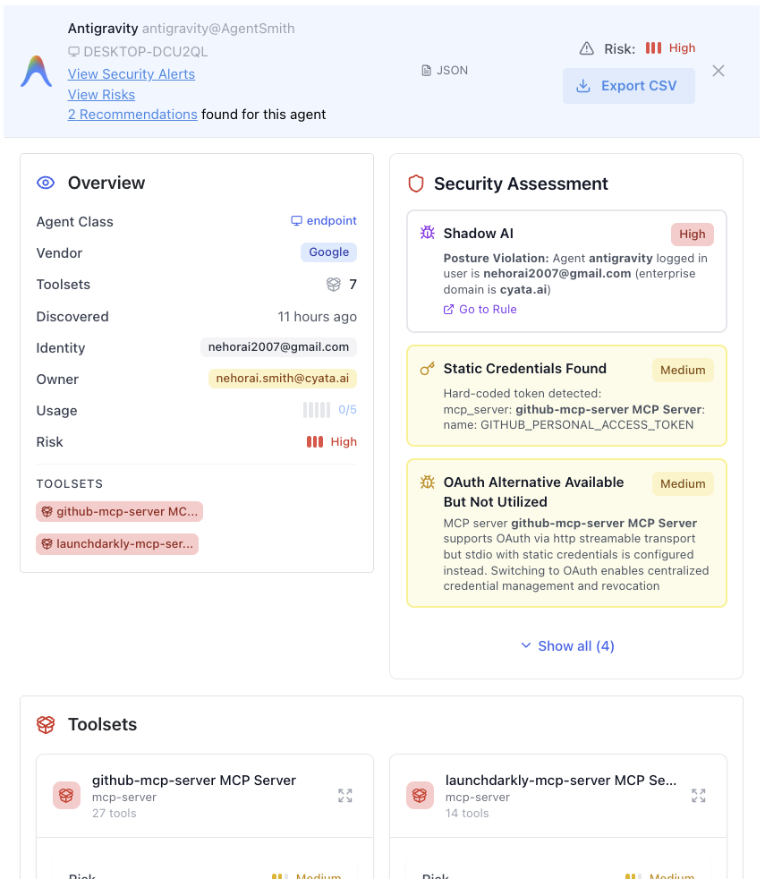
Task: Follow the Go to Rule link
Action: (480, 310)
